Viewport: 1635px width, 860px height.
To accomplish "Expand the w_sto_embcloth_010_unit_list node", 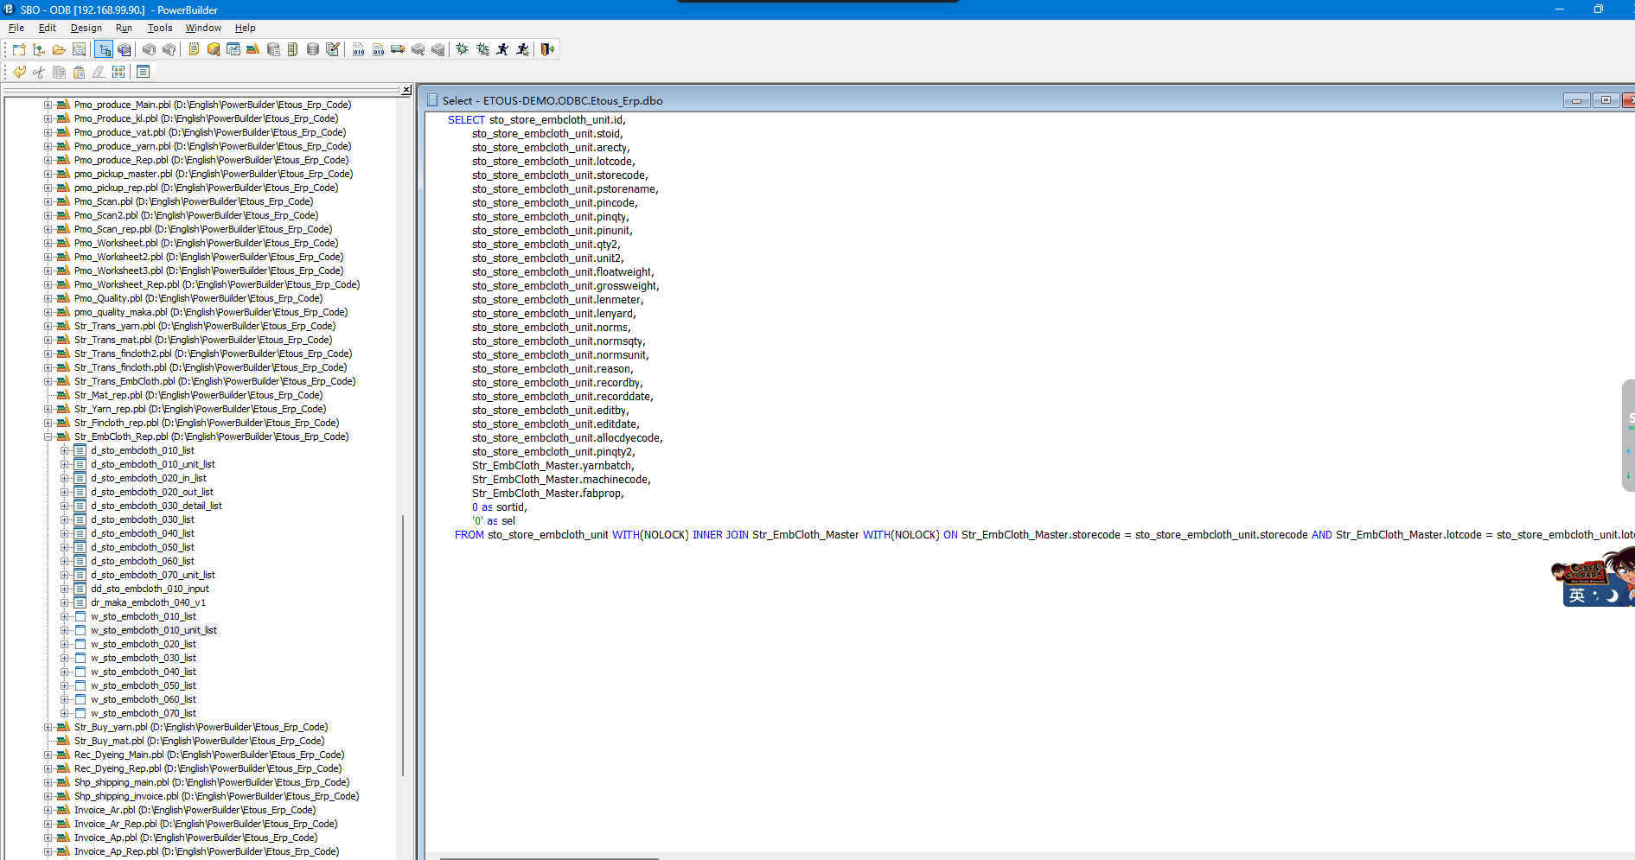I will (65, 631).
